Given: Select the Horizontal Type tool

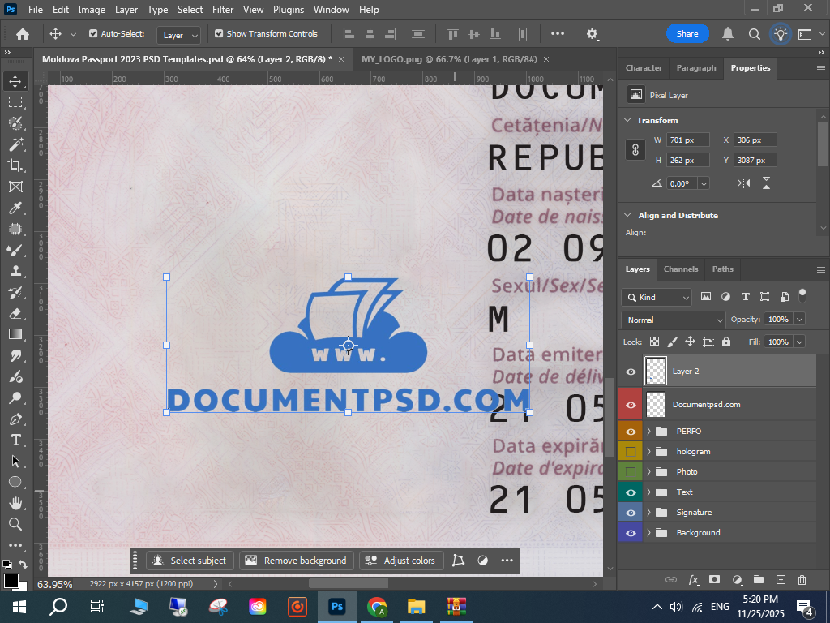Looking at the screenshot, I should (15, 440).
